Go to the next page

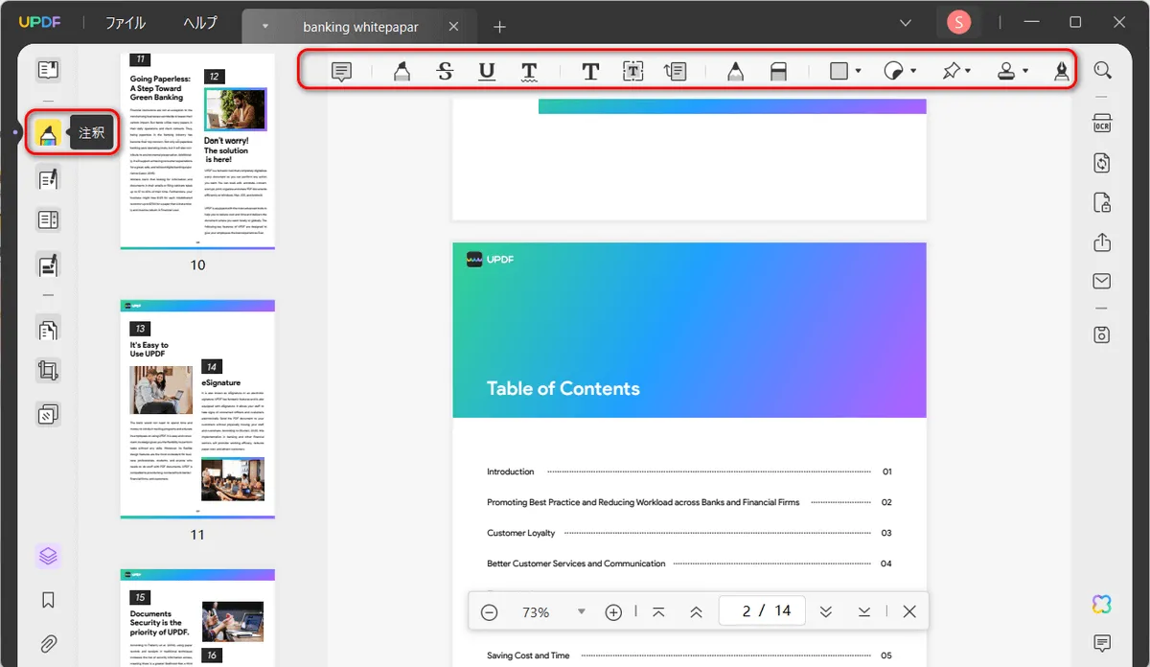point(825,611)
